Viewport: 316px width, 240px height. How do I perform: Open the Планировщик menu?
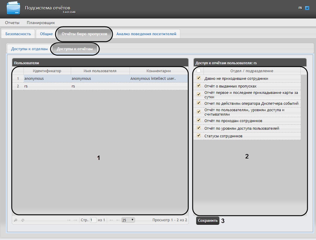tap(41, 23)
